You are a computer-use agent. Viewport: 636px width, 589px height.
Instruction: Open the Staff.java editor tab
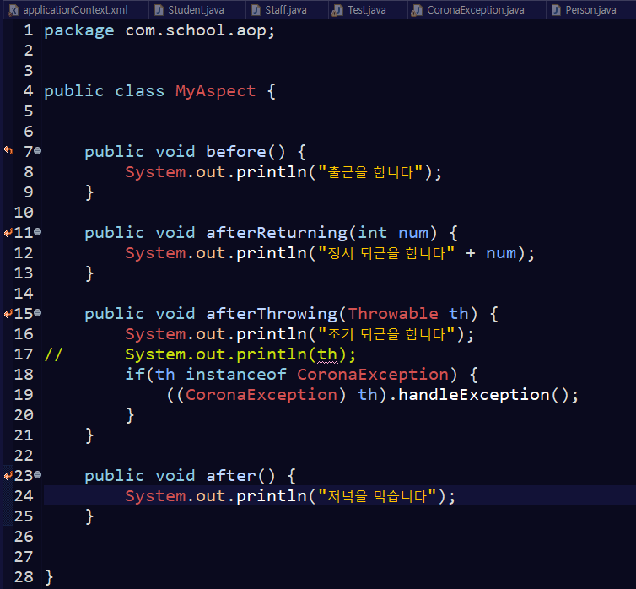tap(286, 10)
